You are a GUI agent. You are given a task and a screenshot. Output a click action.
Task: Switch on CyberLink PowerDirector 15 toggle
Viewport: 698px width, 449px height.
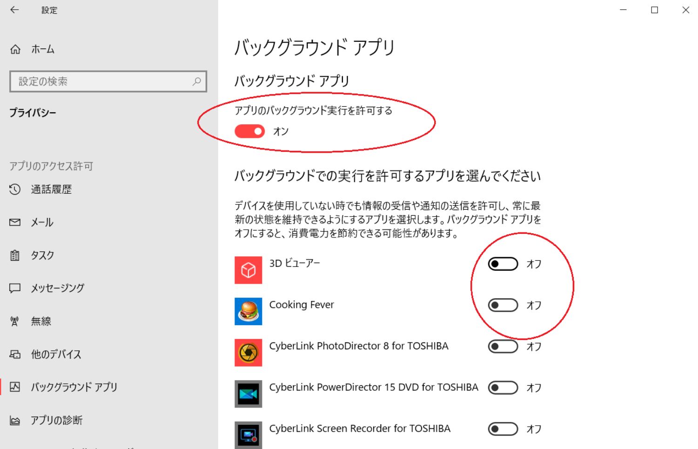pyautogui.click(x=503, y=388)
